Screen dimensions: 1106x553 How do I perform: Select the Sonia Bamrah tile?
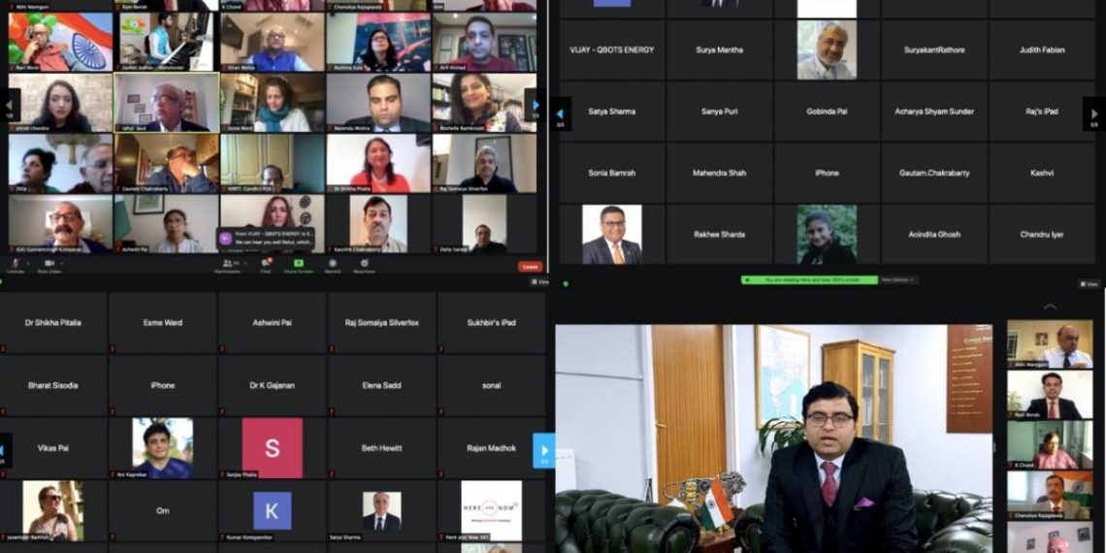(611, 173)
